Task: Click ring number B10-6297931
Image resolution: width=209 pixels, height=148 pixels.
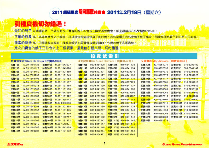Action: (x=191, y=103)
